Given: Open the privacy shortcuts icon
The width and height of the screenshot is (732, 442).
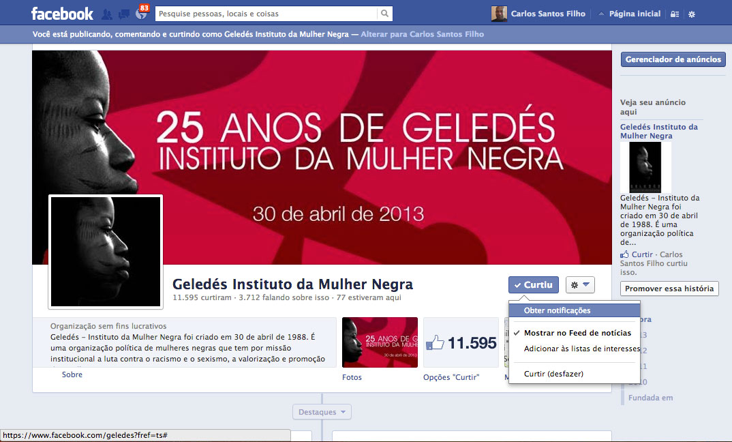Looking at the screenshot, I should (675, 14).
